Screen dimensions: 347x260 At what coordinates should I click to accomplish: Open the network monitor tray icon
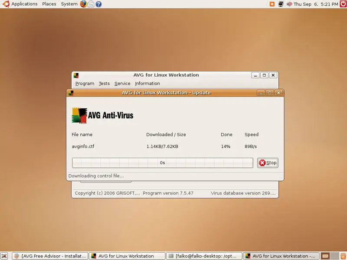point(281,4)
